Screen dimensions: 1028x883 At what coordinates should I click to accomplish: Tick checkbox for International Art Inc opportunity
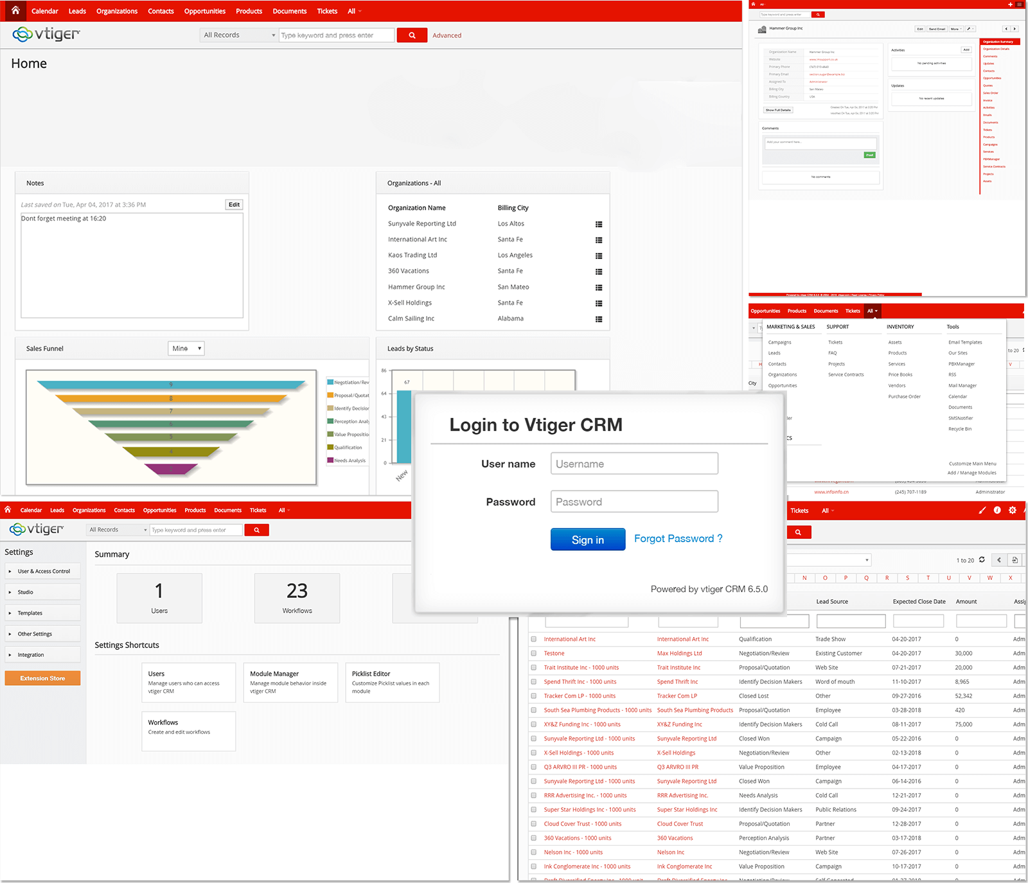coord(533,639)
